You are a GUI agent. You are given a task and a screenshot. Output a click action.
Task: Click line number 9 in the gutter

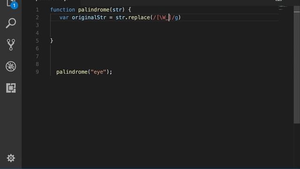click(37, 72)
